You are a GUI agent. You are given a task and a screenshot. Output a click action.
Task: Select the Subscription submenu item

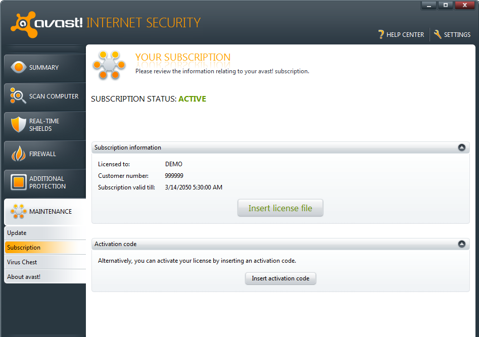pyautogui.click(x=45, y=248)
